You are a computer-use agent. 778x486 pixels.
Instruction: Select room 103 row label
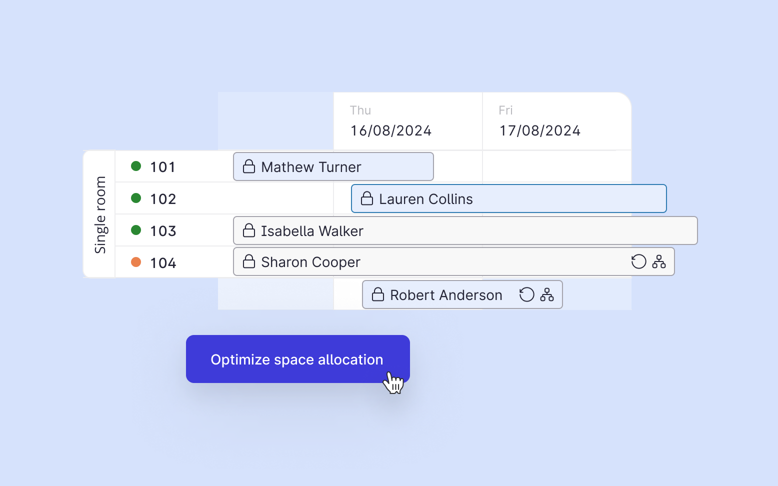pos(163,231)
